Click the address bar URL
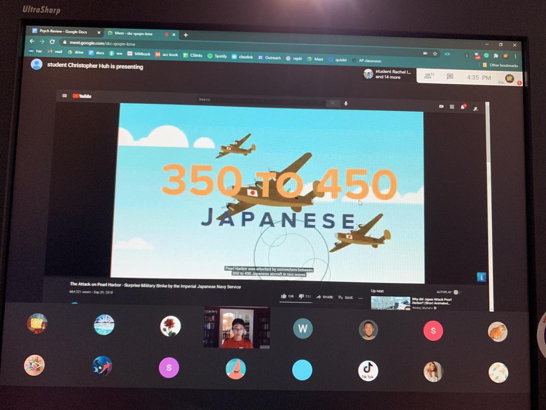This screenshot has height=410, width=546. (102, 44)
